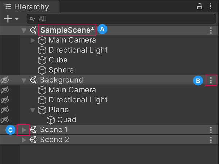Viewport: 219px width, 164px height.
Task: Open the create dropdown arrow beside plus
Action: [17, 19]
